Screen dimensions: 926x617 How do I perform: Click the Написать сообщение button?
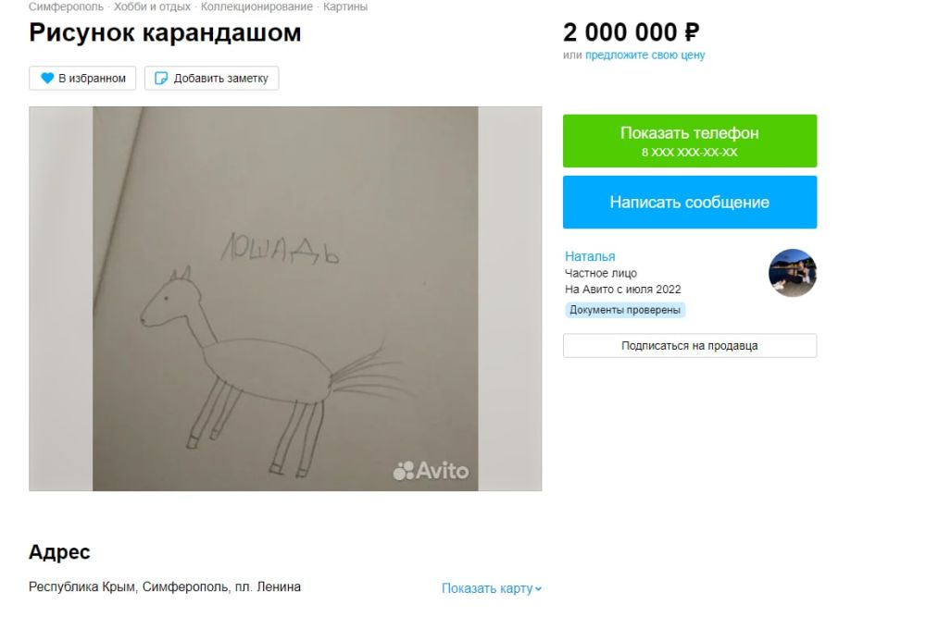pyautogui.click(x=690, y=202)
